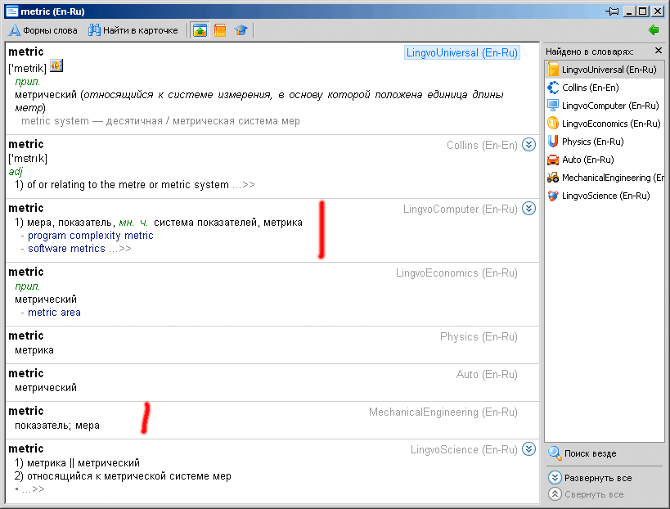Viewport: 670px width, 509px height.
Task: Open the Формы слова word forms tool
Action: click(43, 30)
